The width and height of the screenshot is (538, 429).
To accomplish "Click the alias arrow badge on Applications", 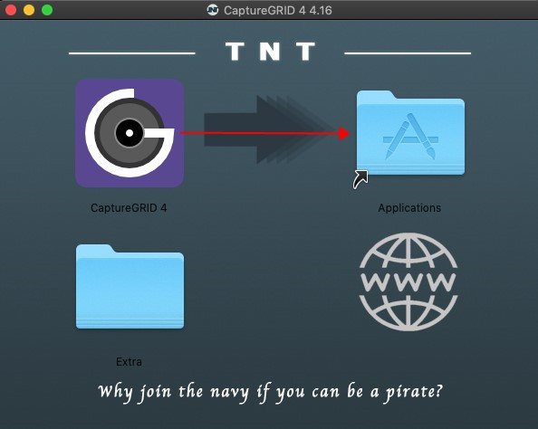I will click(360, 179).
